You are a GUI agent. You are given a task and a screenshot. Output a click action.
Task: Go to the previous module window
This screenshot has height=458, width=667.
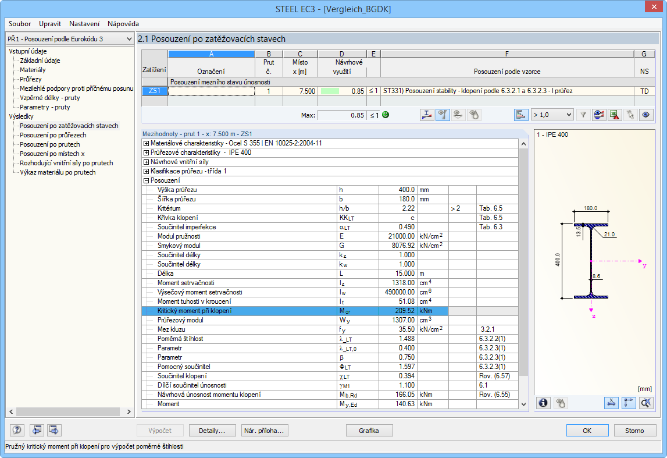[37, 431]
